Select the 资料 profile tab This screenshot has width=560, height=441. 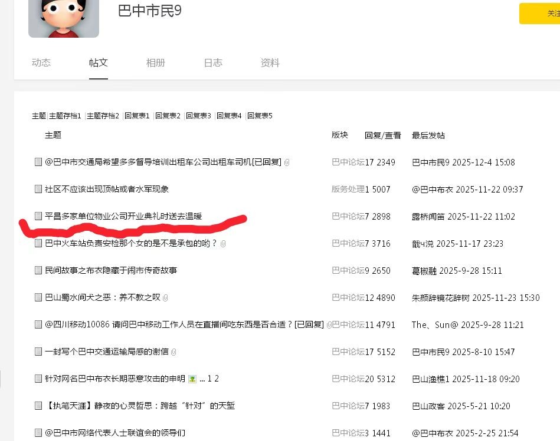(x=270, y=63)
